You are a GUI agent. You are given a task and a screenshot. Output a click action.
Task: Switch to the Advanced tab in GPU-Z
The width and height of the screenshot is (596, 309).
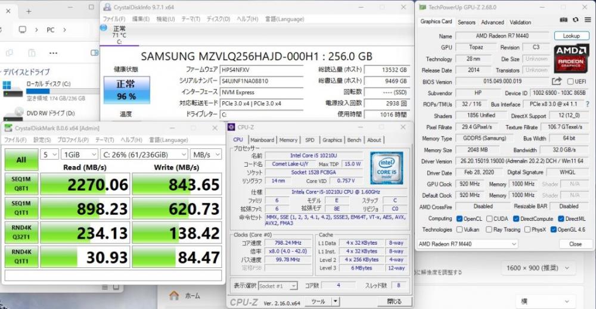[492, 23]
